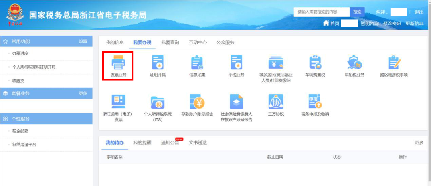Click the 操作 column header
Viewport: 431px width, 186px height.
(x=403, y=157)
